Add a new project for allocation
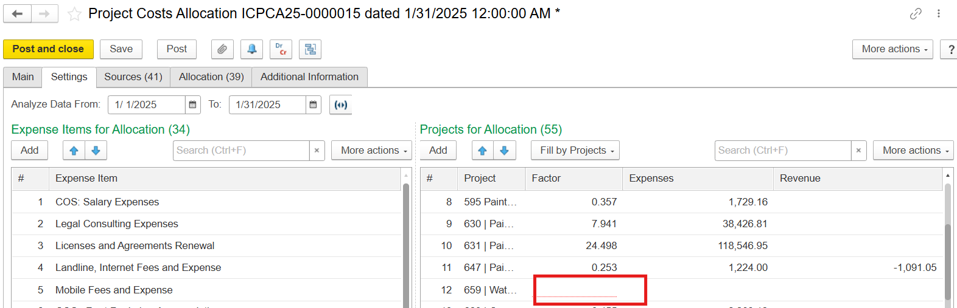Viewport: 957px width, 308px height. [438, 151]
